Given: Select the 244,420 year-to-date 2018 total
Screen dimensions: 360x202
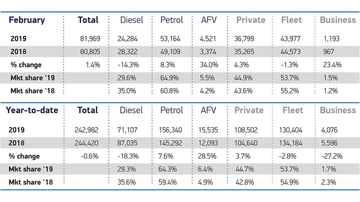Looking at the screenshot, I should [87, 143].
